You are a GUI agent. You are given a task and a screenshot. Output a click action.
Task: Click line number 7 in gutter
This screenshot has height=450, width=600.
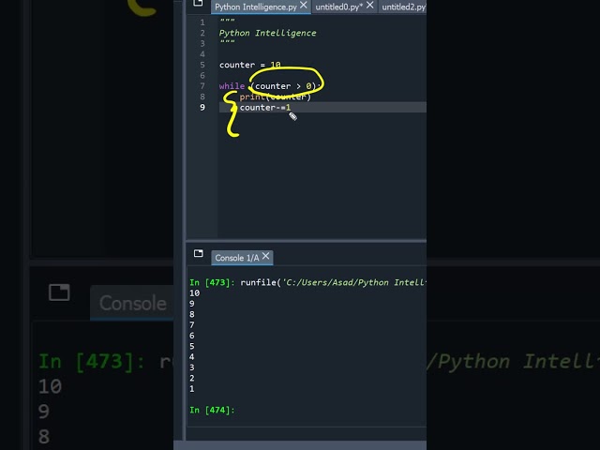(x=202, y=86)
